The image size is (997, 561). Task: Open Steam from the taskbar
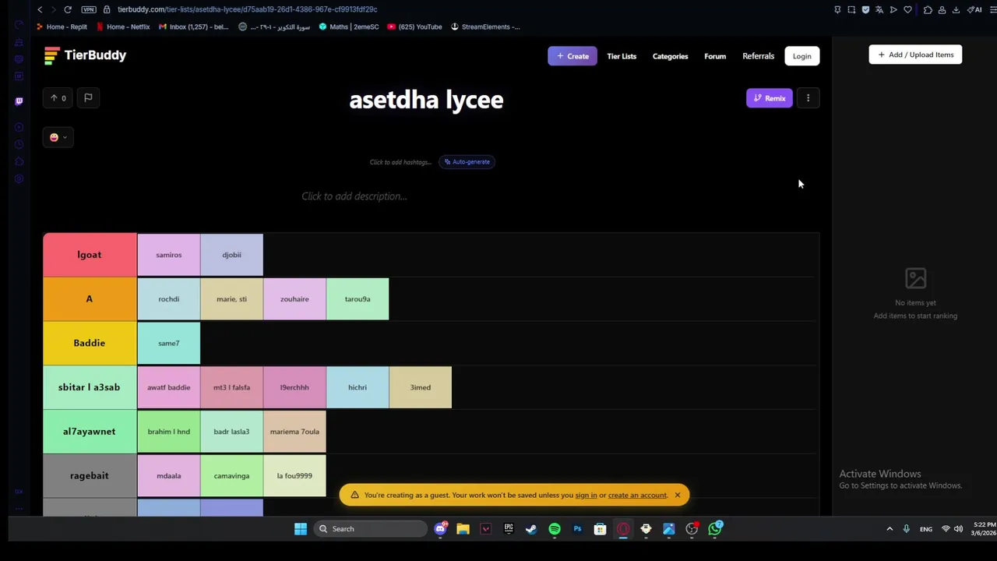click(531, 529)
